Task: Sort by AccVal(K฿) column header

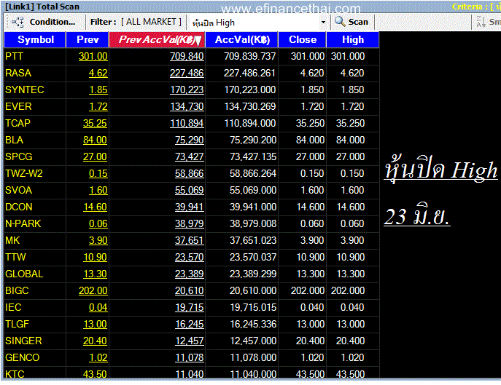Action: [241, 39]
